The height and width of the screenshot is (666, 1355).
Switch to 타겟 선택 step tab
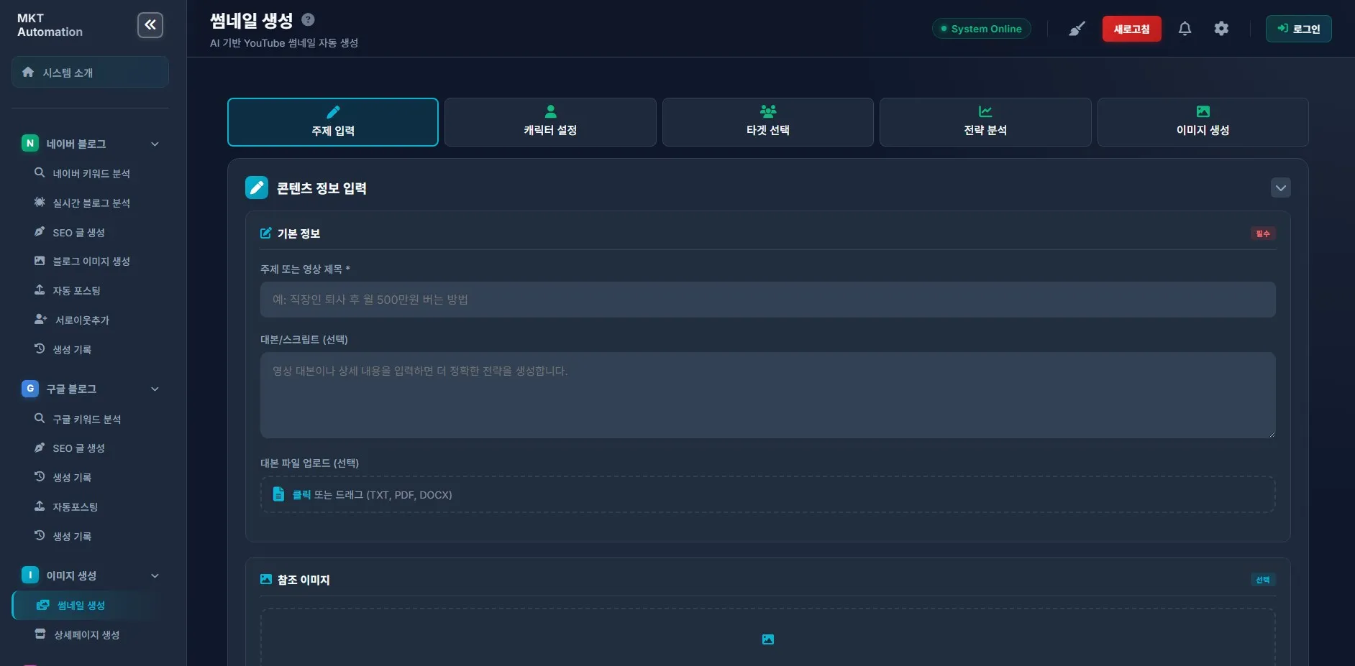768,122
